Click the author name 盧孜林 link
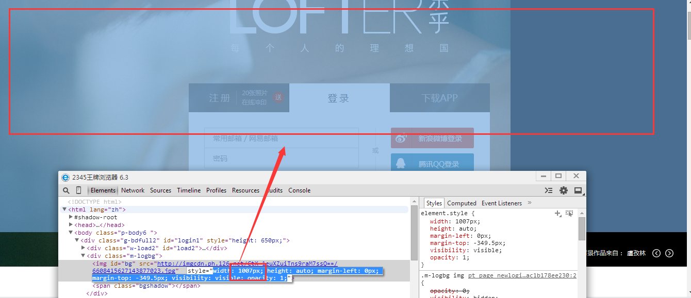The width and height of the screenshot is (691, 298). point(636,253)
